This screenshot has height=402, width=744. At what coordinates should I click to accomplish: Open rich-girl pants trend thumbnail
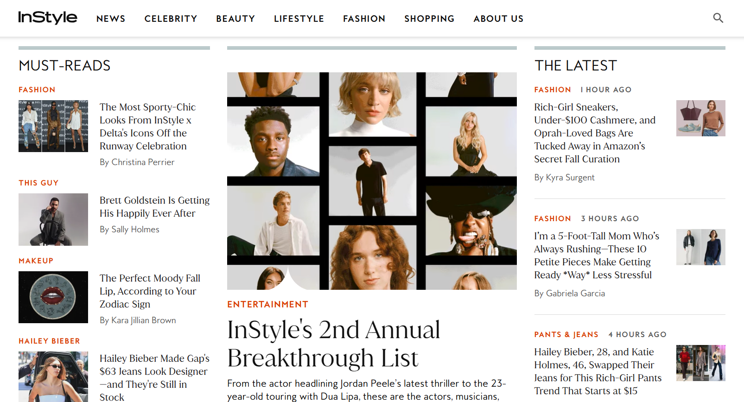point(700,363)
